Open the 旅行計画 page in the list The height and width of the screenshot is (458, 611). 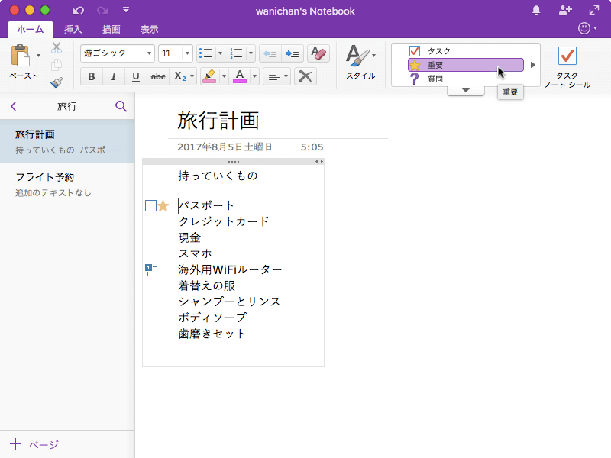click(x=67, y=141)
